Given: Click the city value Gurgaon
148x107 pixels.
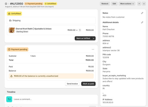Looking at the screenshot, I should pyautogui.click(x=107, y=64).
